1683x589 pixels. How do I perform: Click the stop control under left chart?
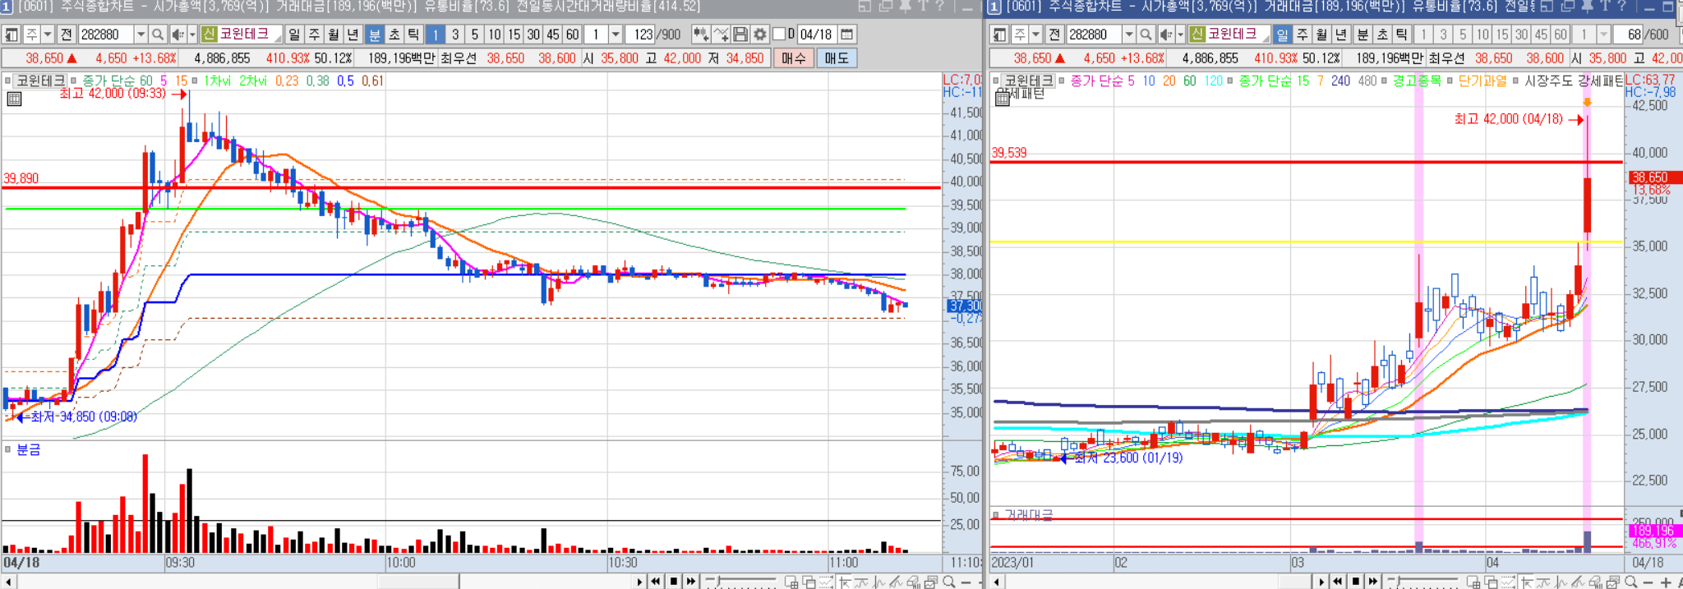[x=674, y=582]
